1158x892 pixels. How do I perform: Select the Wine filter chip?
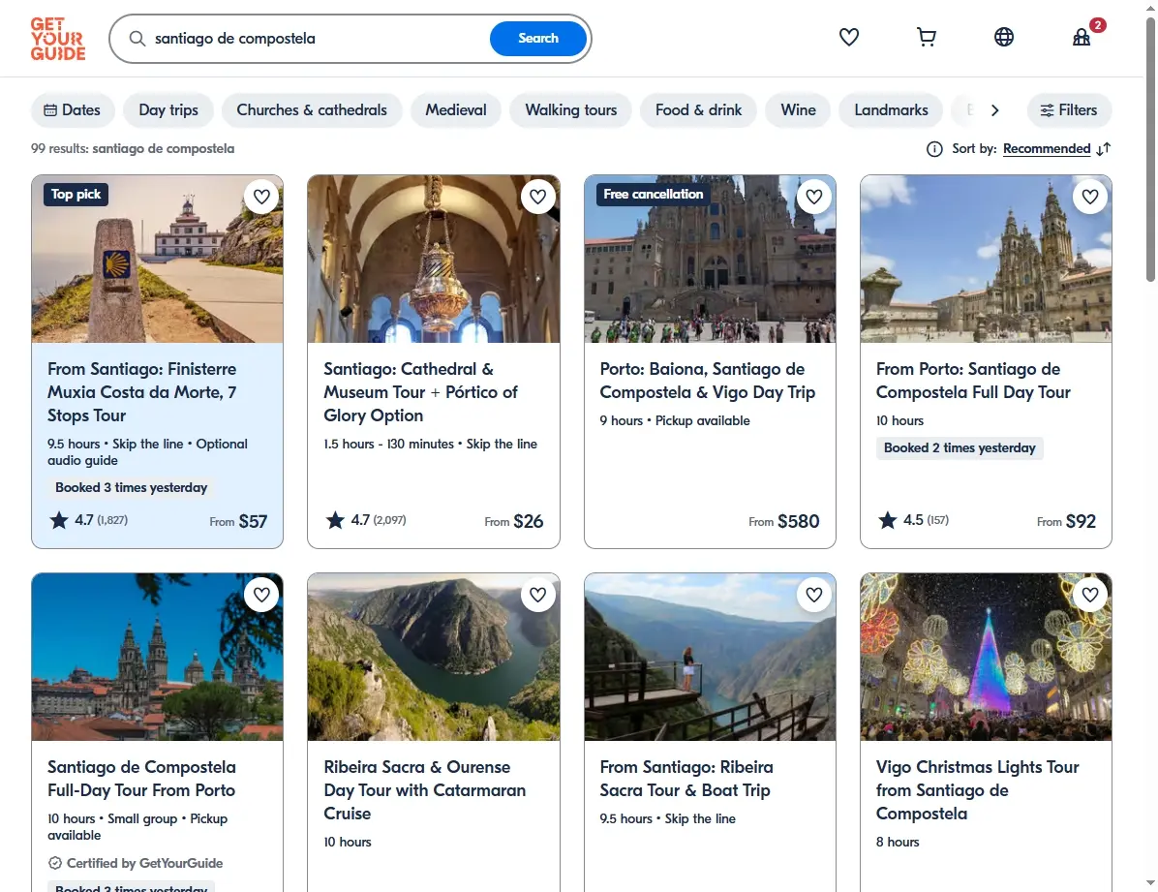(799, 110)
